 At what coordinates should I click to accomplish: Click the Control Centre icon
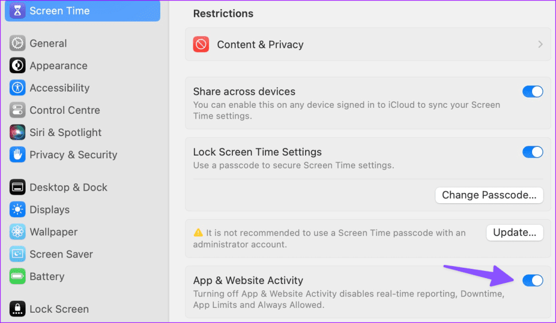(x=18, y=110)
